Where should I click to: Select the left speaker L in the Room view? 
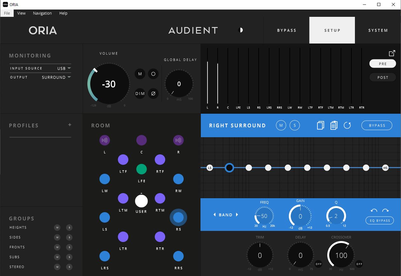pyautogui.click(x=105, y=140)
